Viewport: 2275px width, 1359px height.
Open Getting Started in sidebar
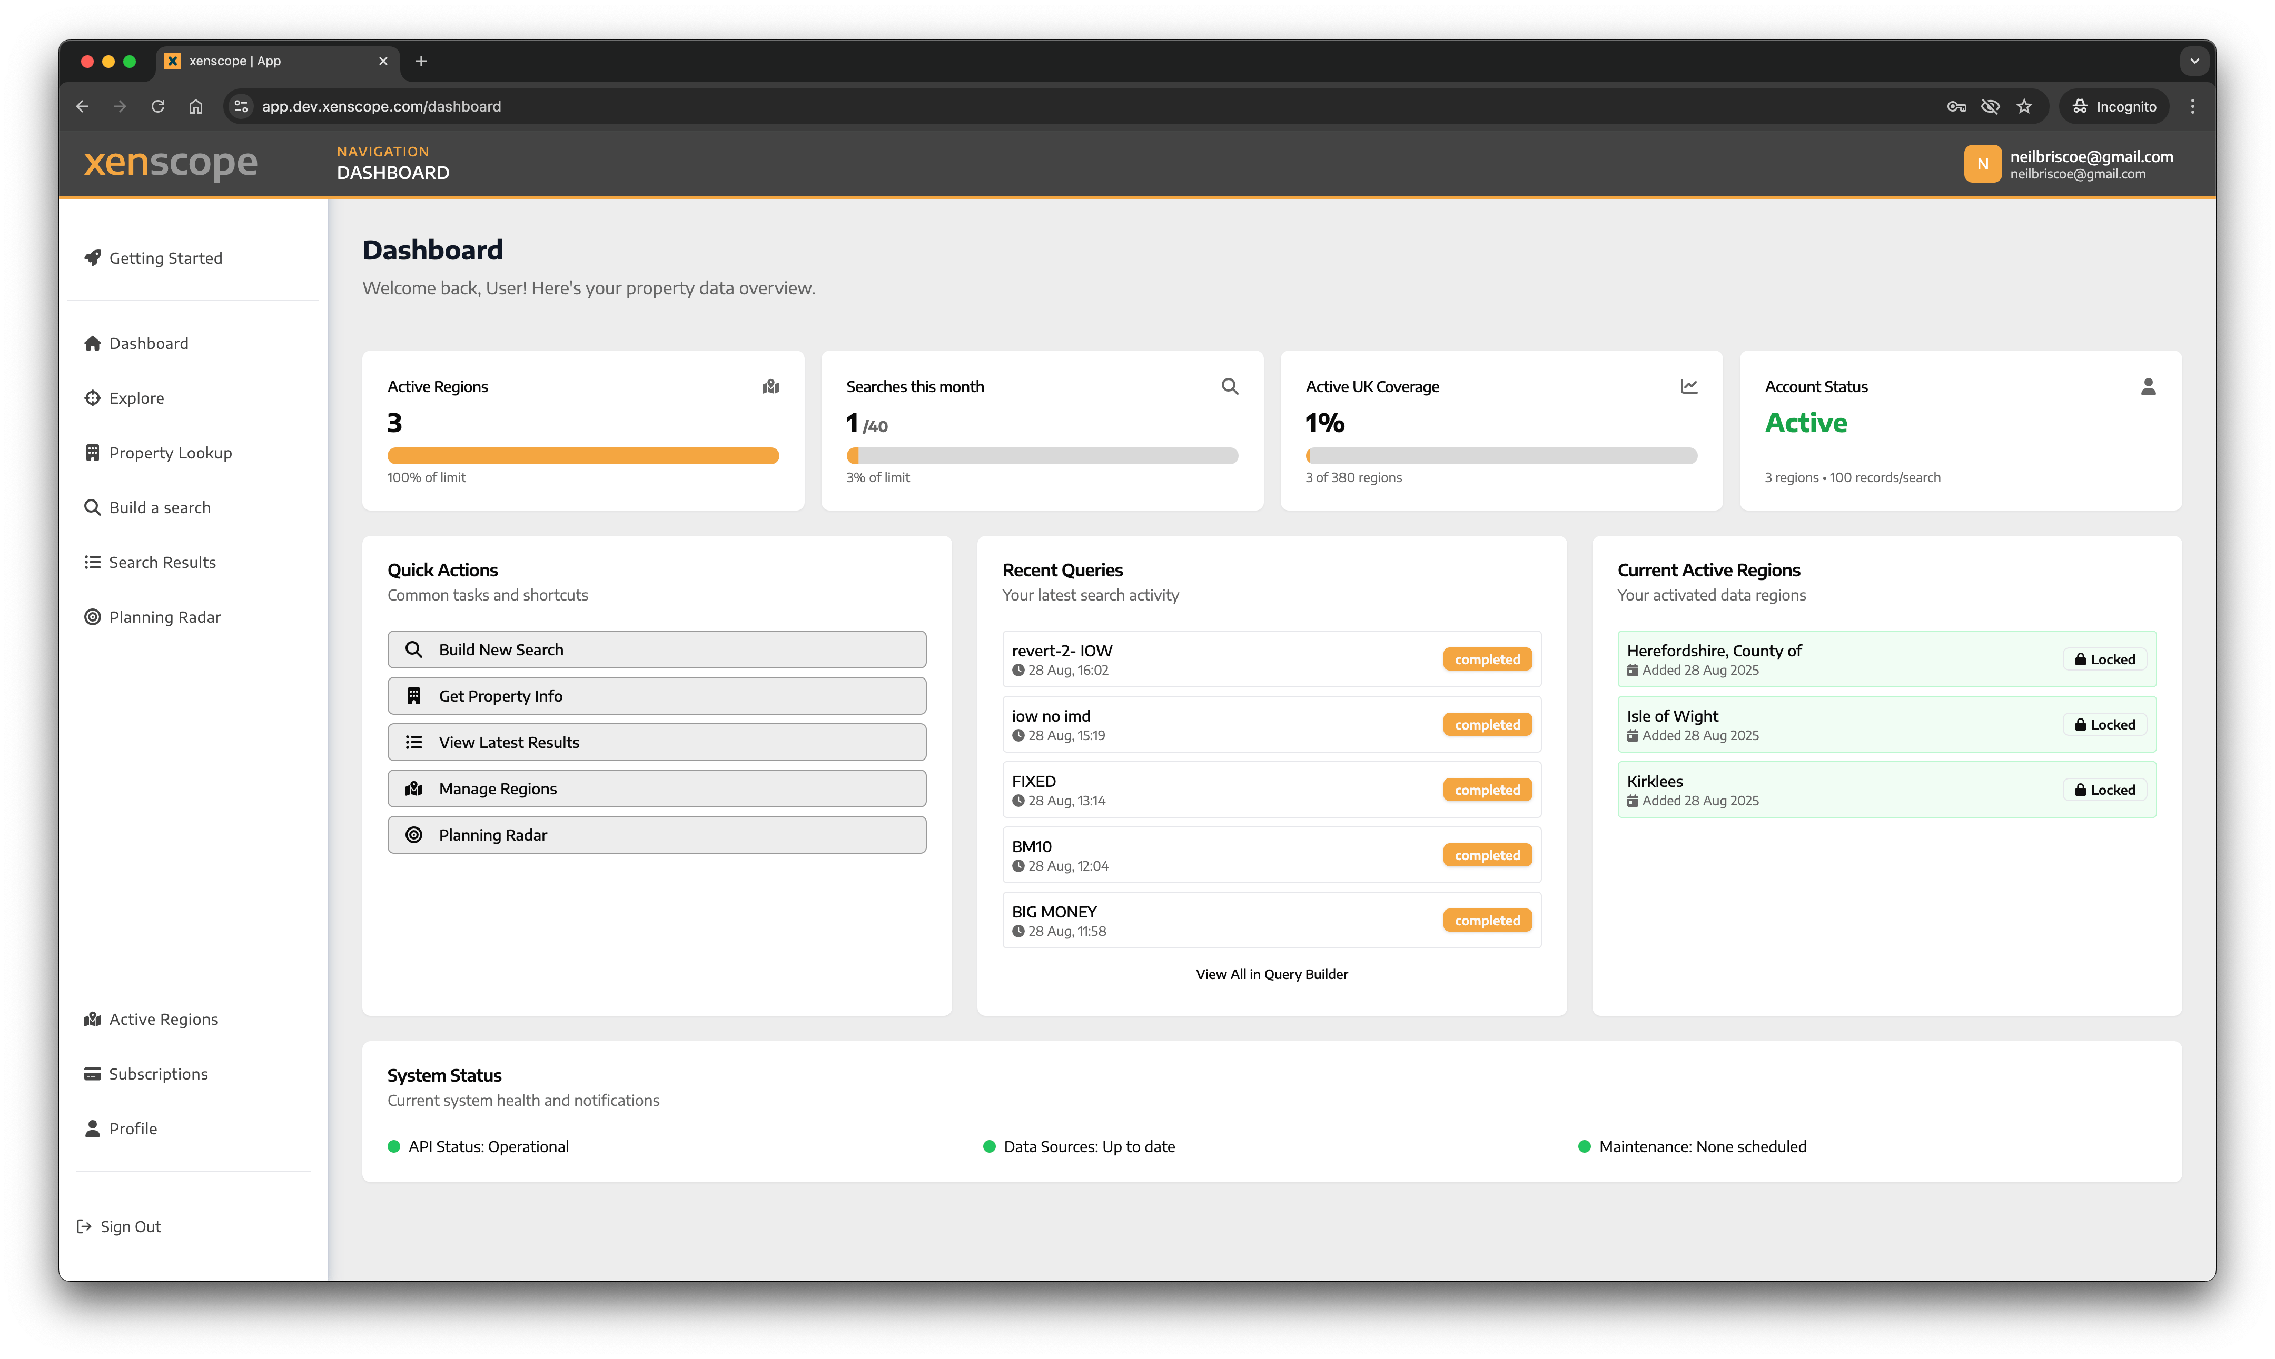click(x=165, y=258)
